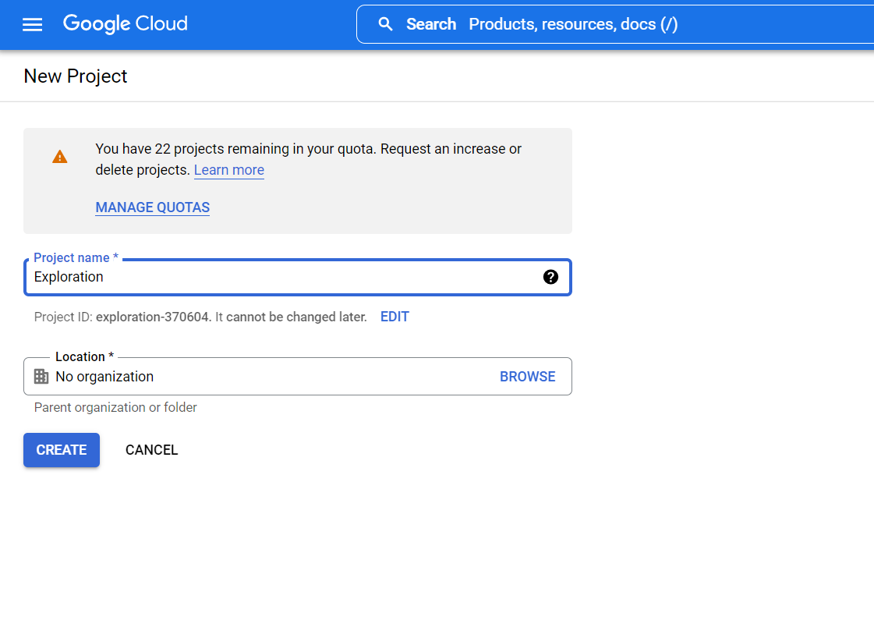Open MANAGE QUOTAS

coord(152,207)
